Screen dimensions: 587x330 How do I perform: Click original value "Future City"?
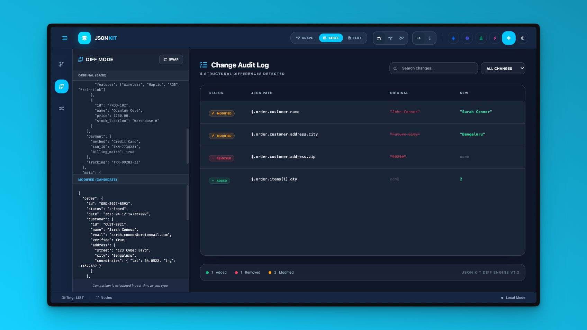click(405, 135)
